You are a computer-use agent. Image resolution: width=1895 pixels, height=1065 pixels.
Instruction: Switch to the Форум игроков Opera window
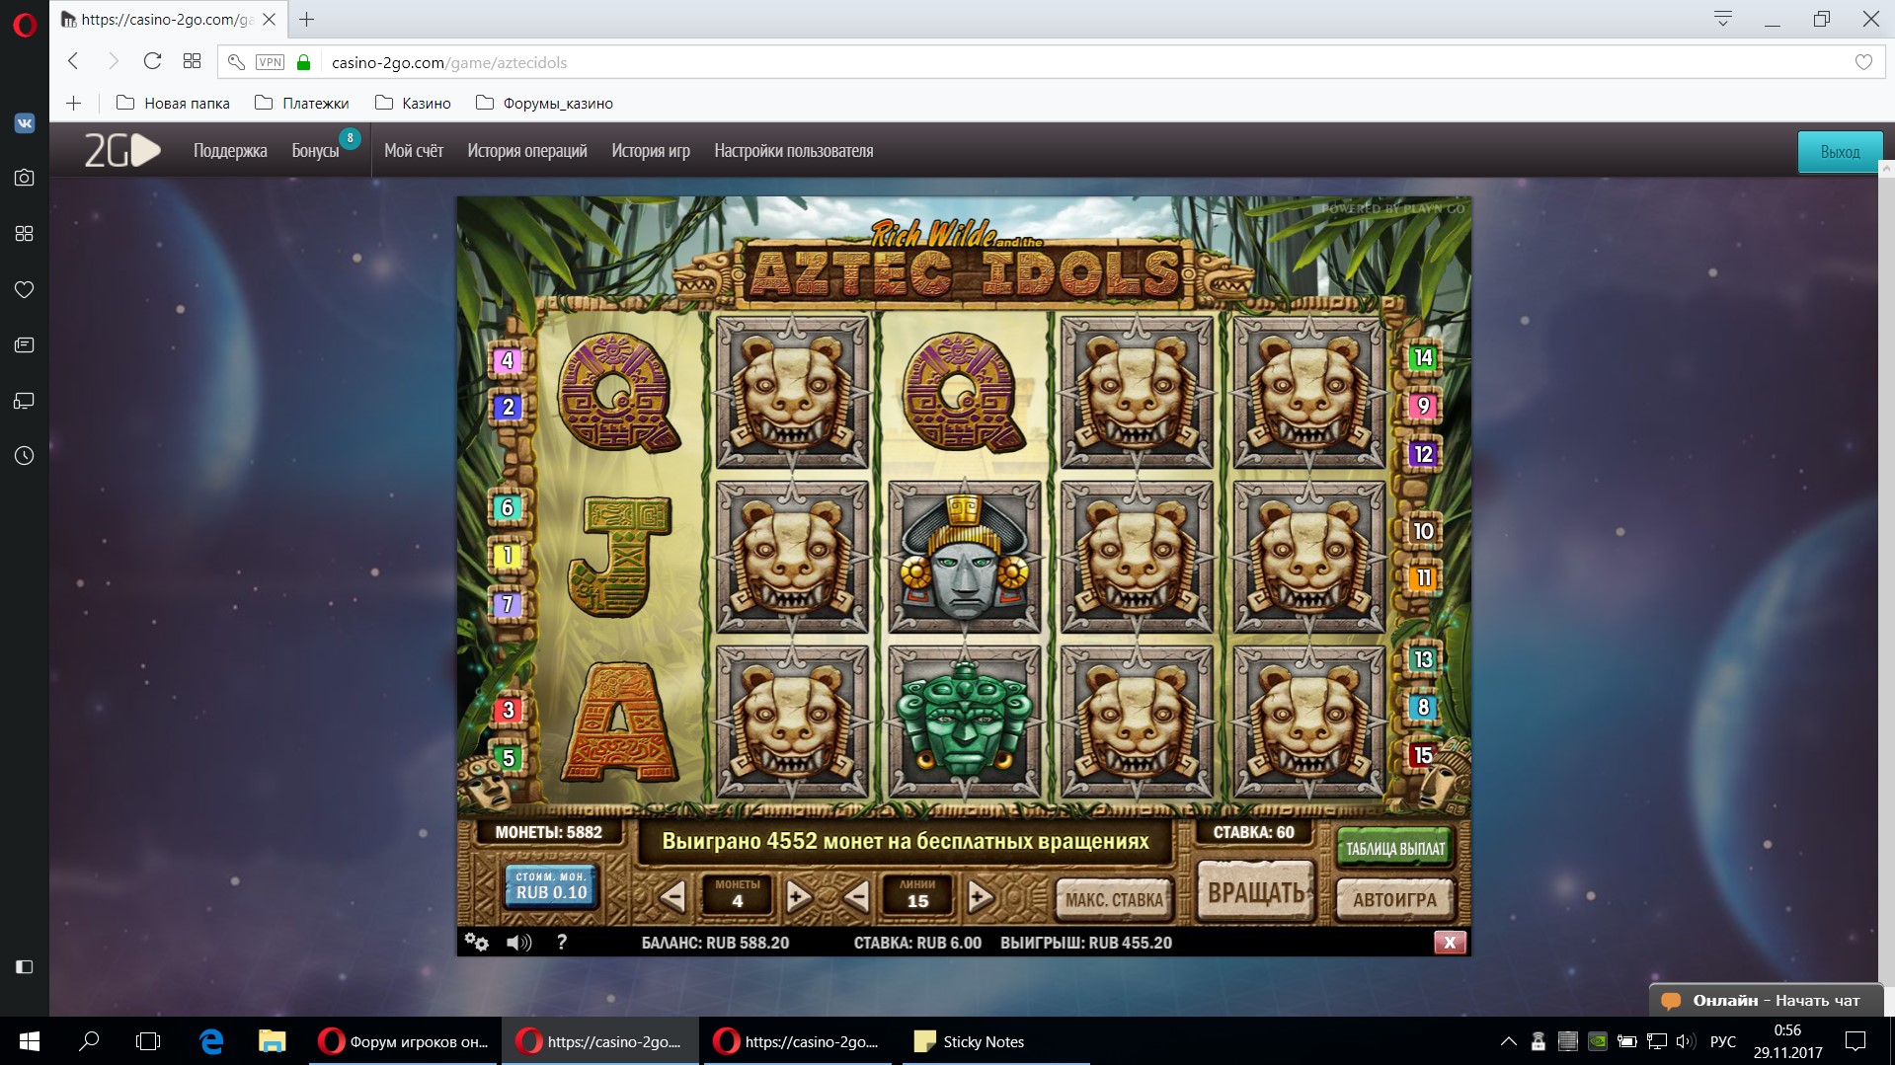coord(405,1041)
